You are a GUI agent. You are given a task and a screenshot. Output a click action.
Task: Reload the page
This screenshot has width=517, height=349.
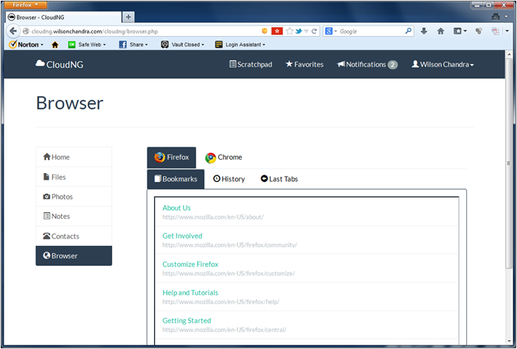[314, 31]
